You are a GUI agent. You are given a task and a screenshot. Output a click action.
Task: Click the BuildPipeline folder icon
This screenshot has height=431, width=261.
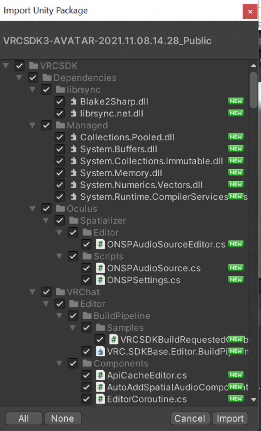pyautogui.click(x=87, y=316)
